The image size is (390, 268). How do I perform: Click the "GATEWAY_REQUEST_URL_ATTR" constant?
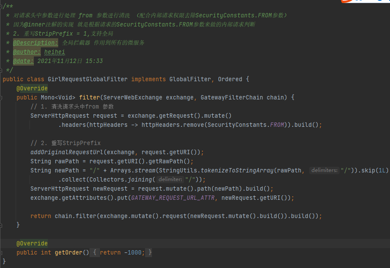172,198
